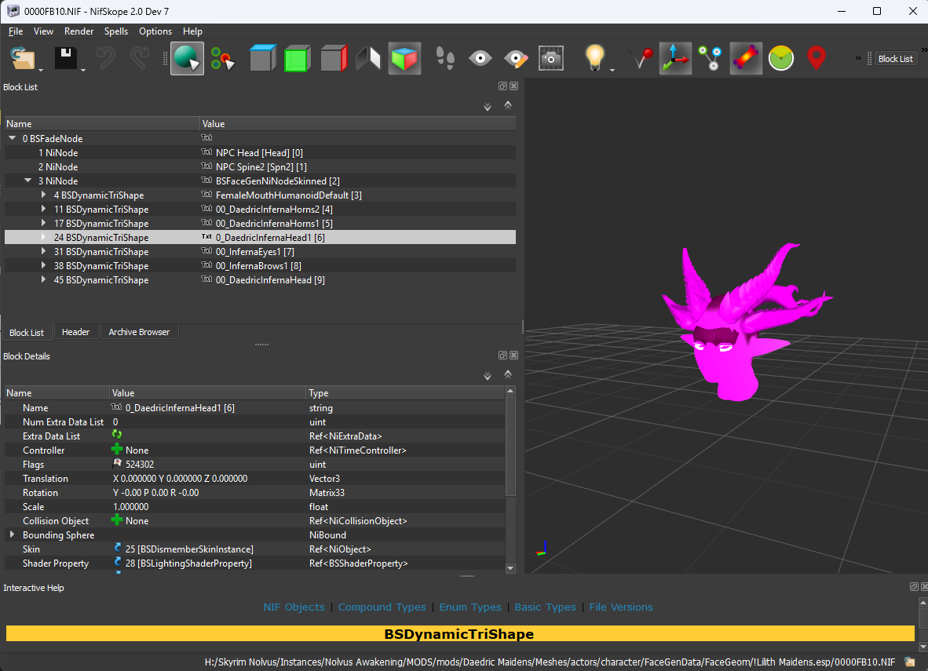The width and height of the screenshot is (928, 671).
Task: Expand 11 BSDynamicTriShape node
Action: pos(44,209)
